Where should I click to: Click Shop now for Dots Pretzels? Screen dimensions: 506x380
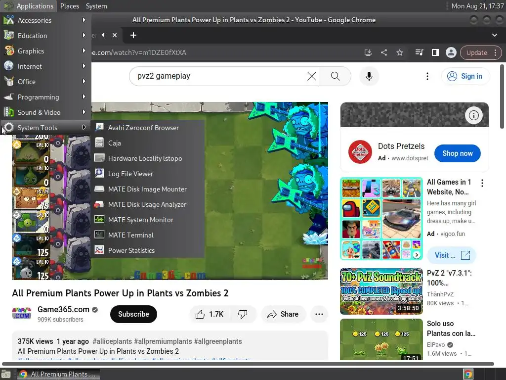(457, 153)
